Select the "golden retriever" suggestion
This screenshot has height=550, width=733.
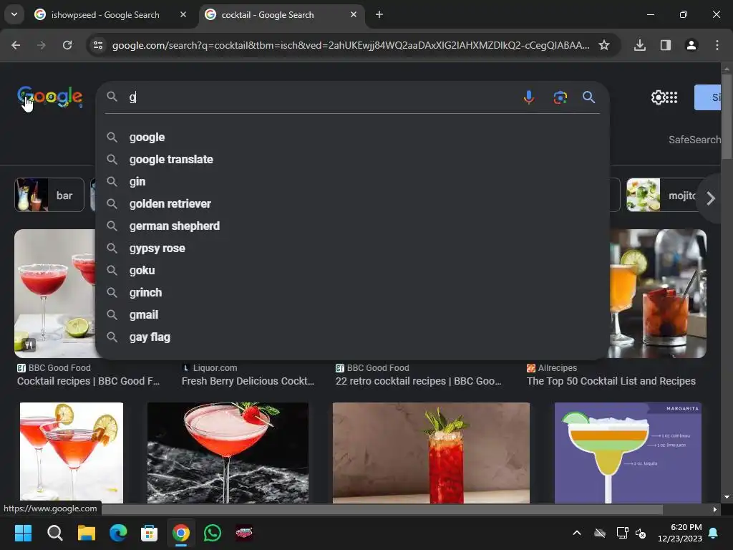[x=352, y=204]
